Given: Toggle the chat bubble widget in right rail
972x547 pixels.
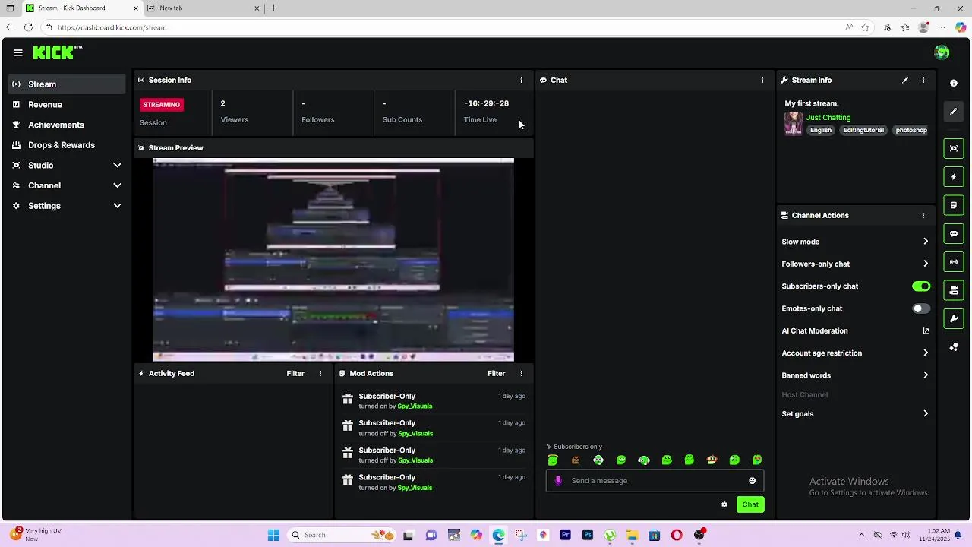Looking at the screenshot, I should (954, 233).
